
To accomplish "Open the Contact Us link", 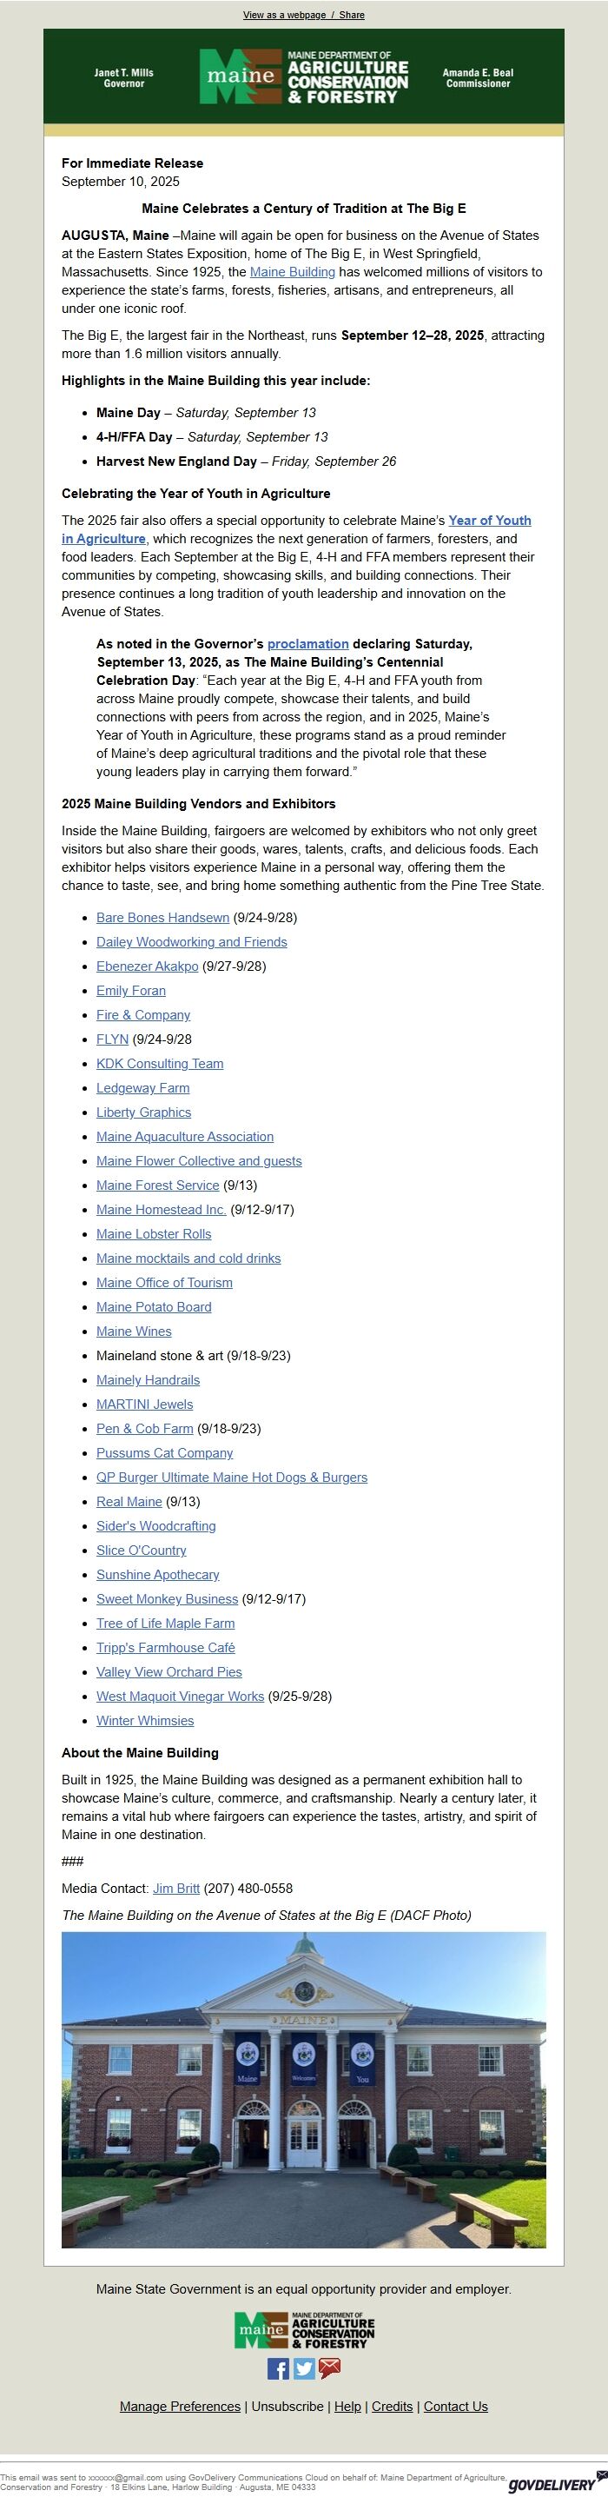I will 456,2406.
